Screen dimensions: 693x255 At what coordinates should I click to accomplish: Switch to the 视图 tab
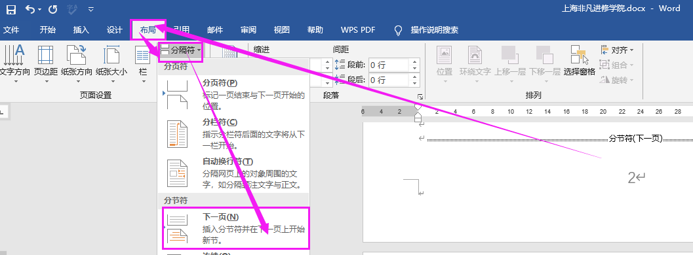[x=281, y=30]
